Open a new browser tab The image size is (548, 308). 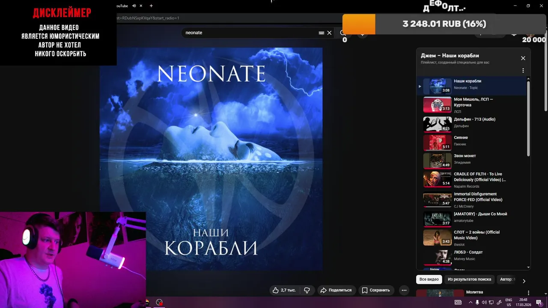tap(151, 6)
